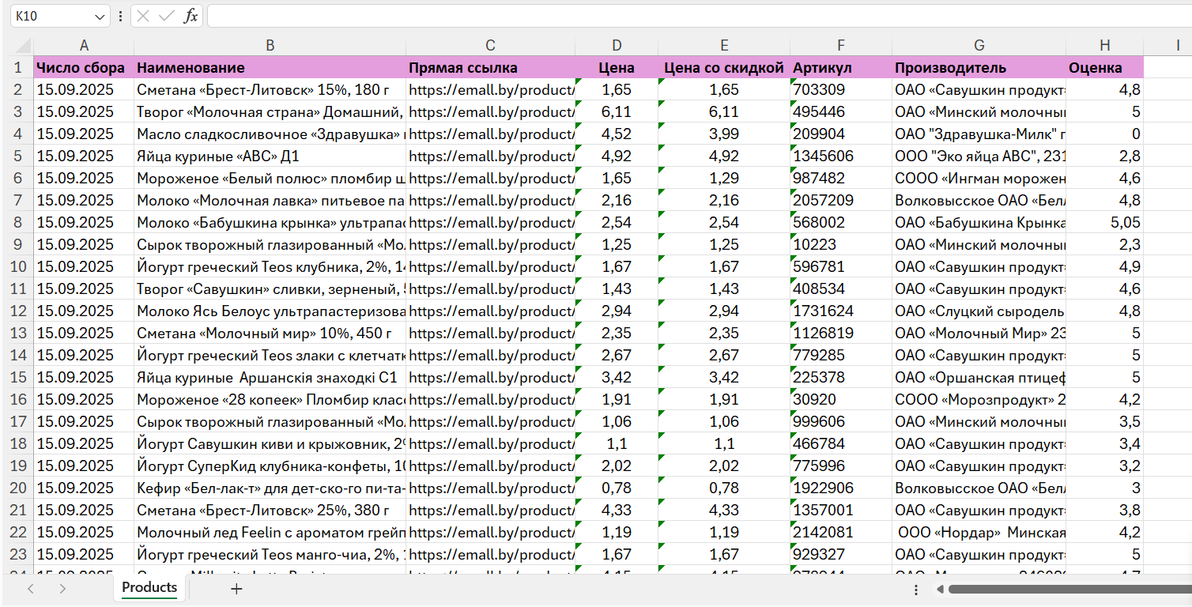1192x607 pixels.
Task: Select column F header
Action: tap(841, 45)
